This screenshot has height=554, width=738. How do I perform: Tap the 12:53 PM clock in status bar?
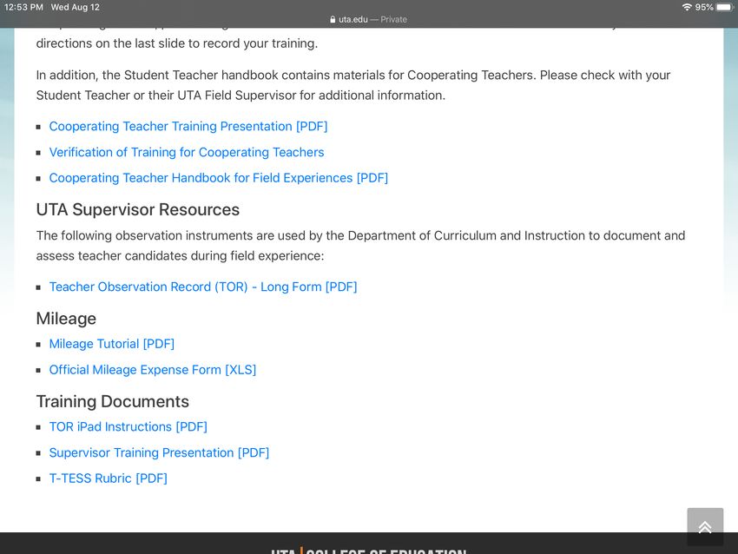click(x=23, y=7)
